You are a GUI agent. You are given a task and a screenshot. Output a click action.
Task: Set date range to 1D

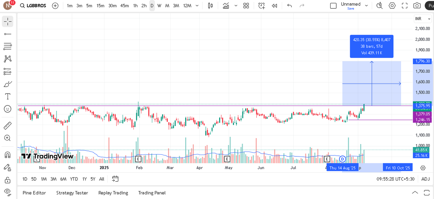coord(25,179)
